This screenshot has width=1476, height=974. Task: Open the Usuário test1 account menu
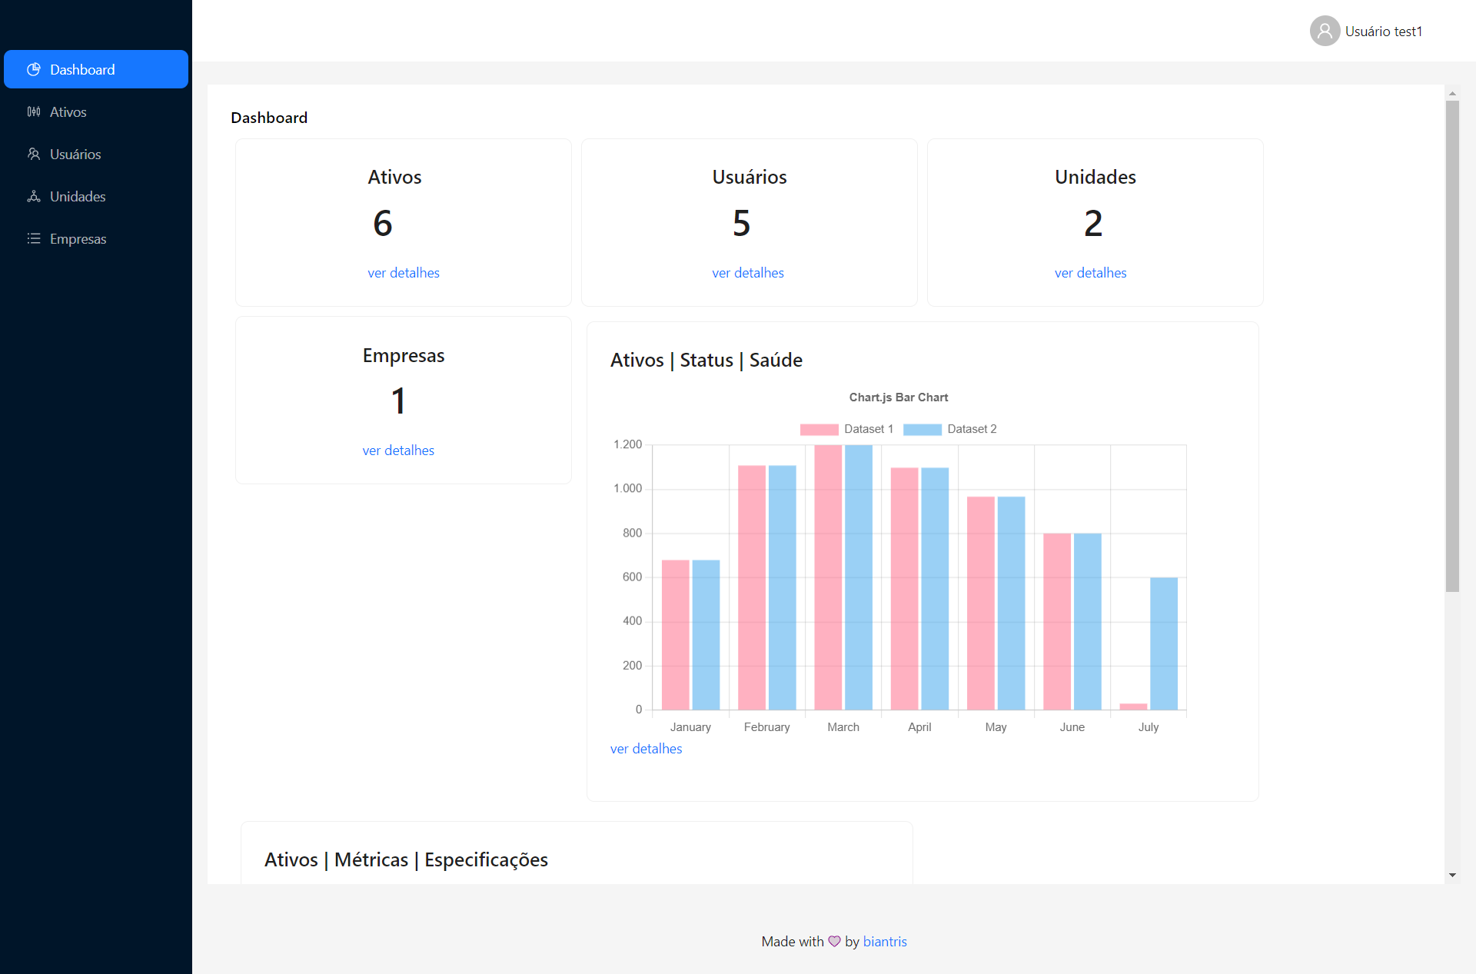(x=1383, y=32)
